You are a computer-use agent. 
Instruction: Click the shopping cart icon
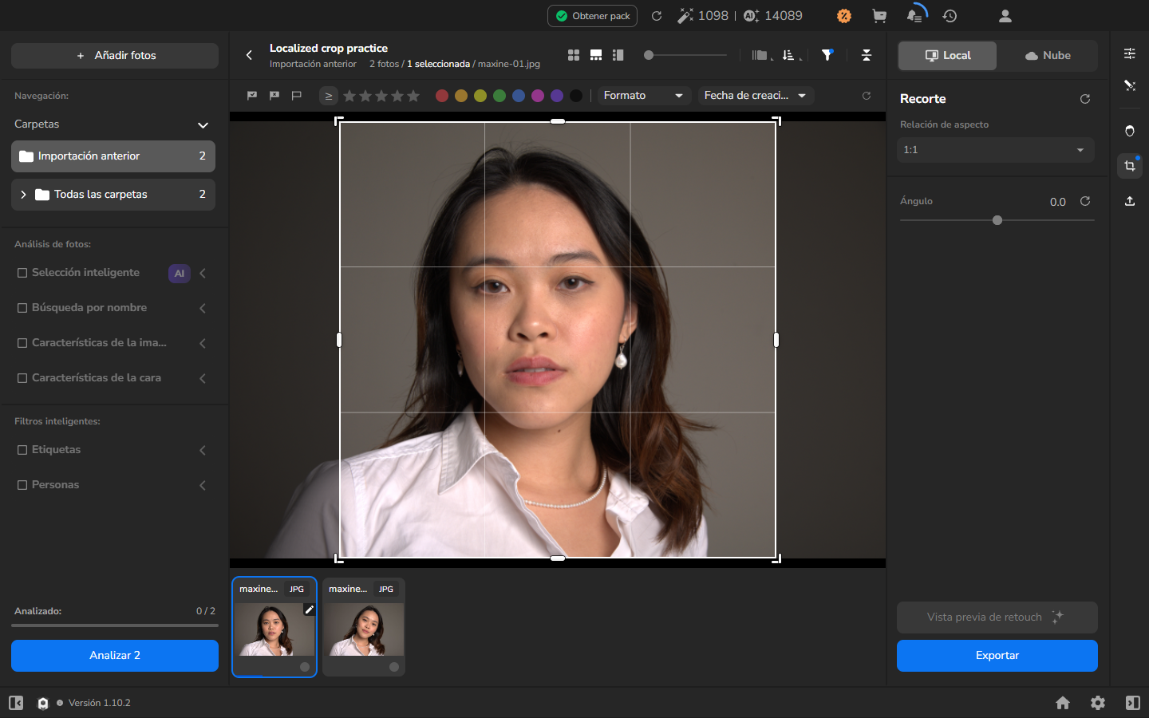pyautogui.click(x=879, y=16)
